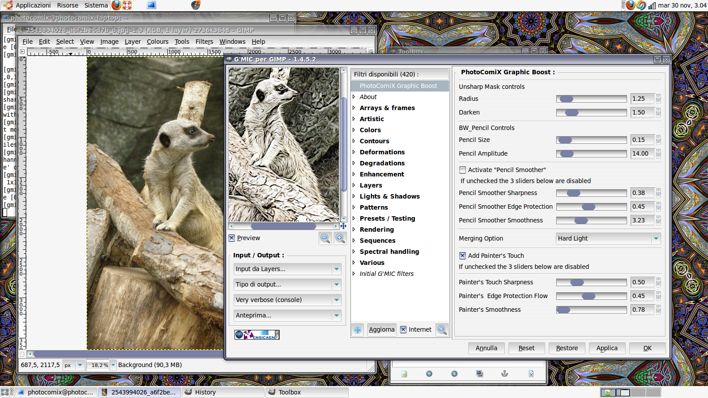Open the Tipo di output dropdown
Image resolution: width=708 pixels, height=398 pixels.
click(x=287, y=284)
